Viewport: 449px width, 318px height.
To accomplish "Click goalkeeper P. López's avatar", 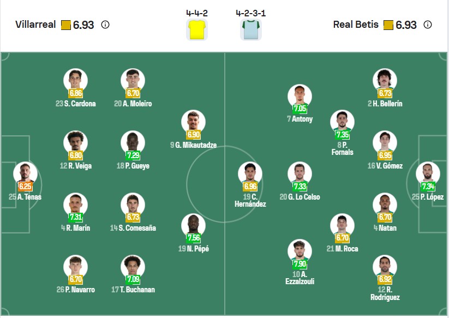I will [x=428, y=173].
